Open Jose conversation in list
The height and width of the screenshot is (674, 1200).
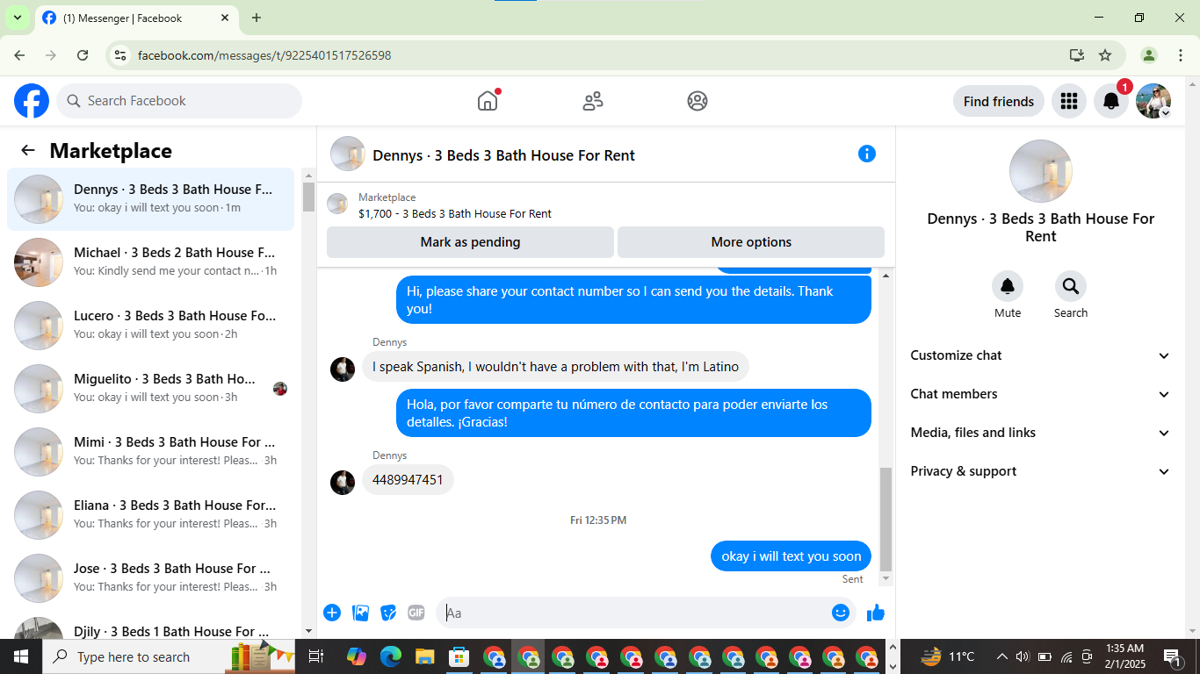pyautogui.click(x=151, y=578)
